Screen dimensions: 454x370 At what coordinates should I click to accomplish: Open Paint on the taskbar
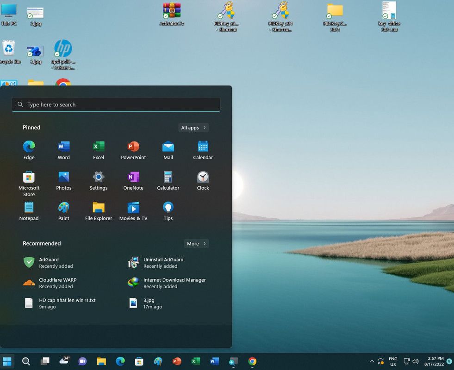coord(158,361)
